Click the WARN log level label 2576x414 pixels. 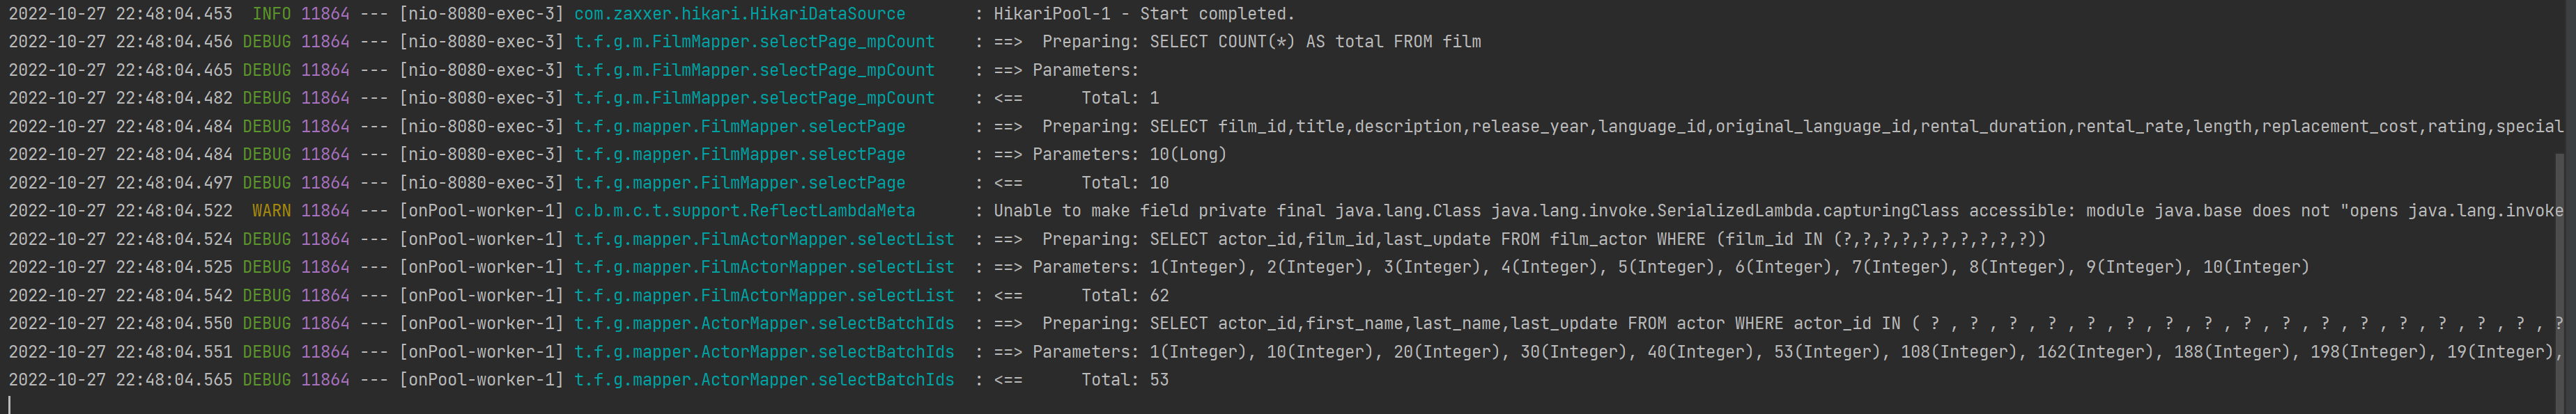[x=271, y=211]
